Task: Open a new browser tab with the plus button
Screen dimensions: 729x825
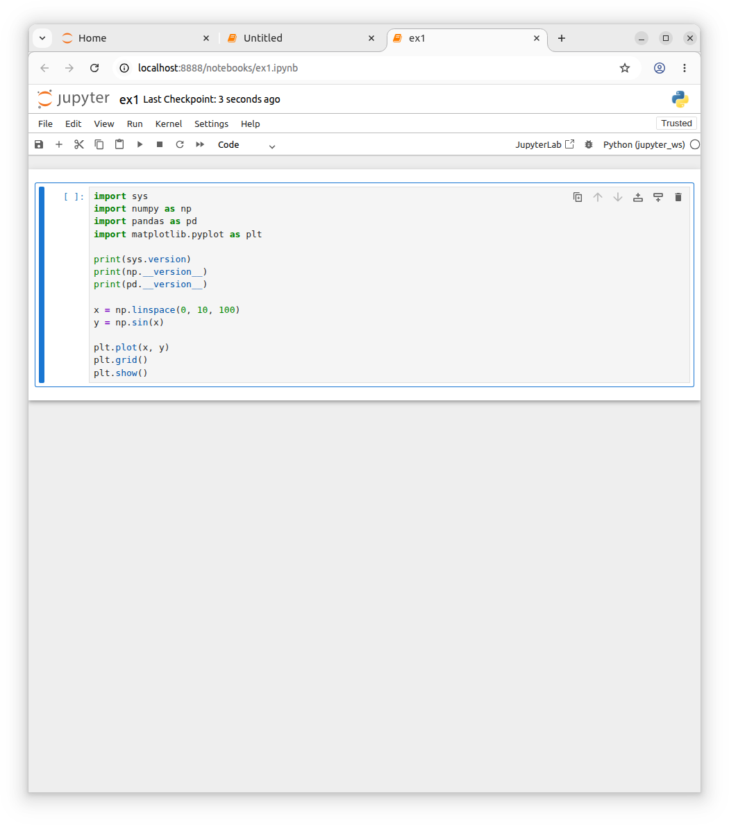Action: click(x=562, y=38)
